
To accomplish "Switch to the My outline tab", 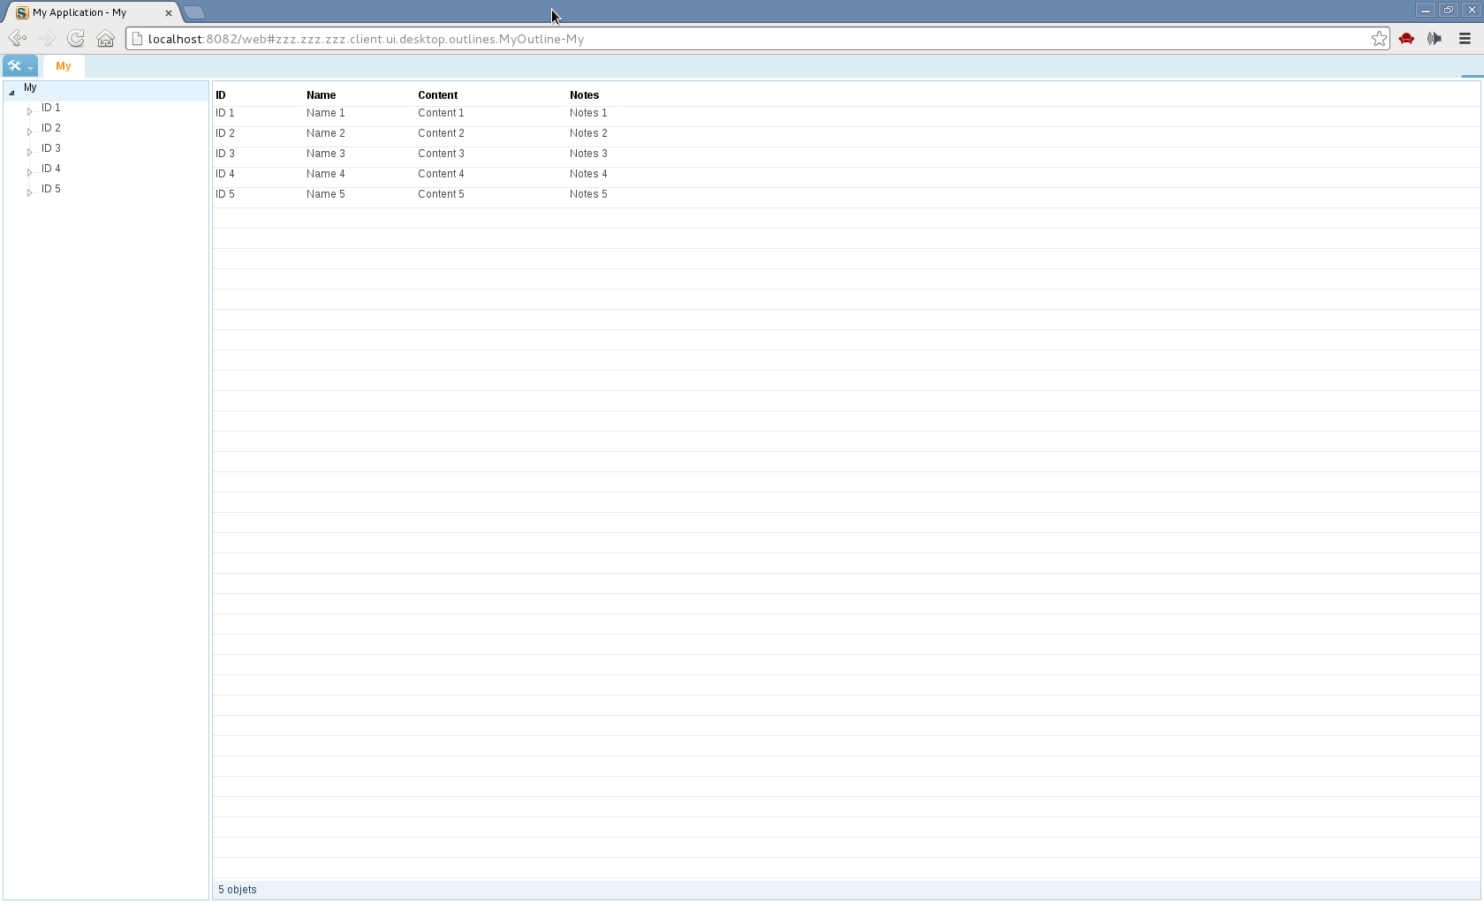I will pyautogui.click(x=64, y=66).
